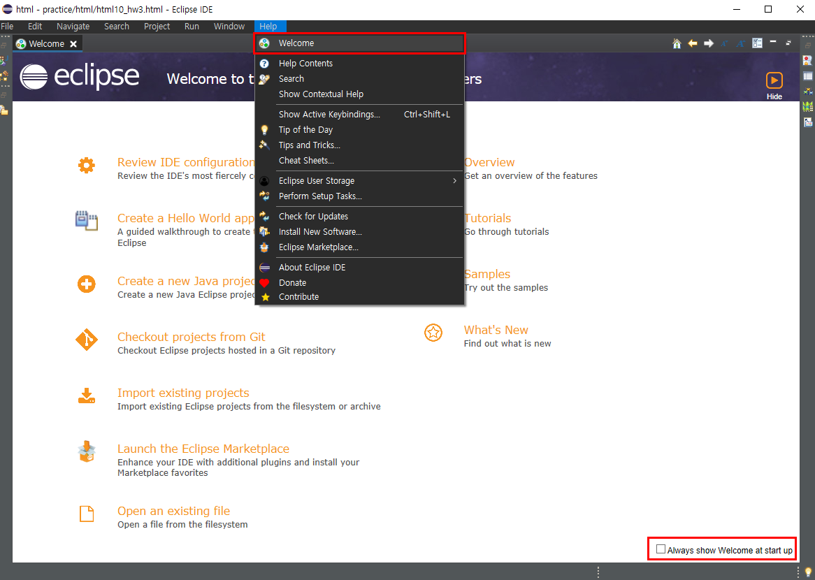
Task: Choose Show Contextual Help
Action: pyautogui.click(x=359, y=94)
